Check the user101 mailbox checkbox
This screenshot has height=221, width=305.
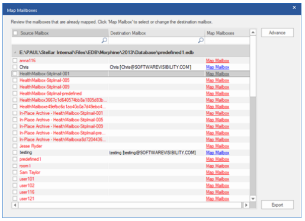click(x=15, y=179)
